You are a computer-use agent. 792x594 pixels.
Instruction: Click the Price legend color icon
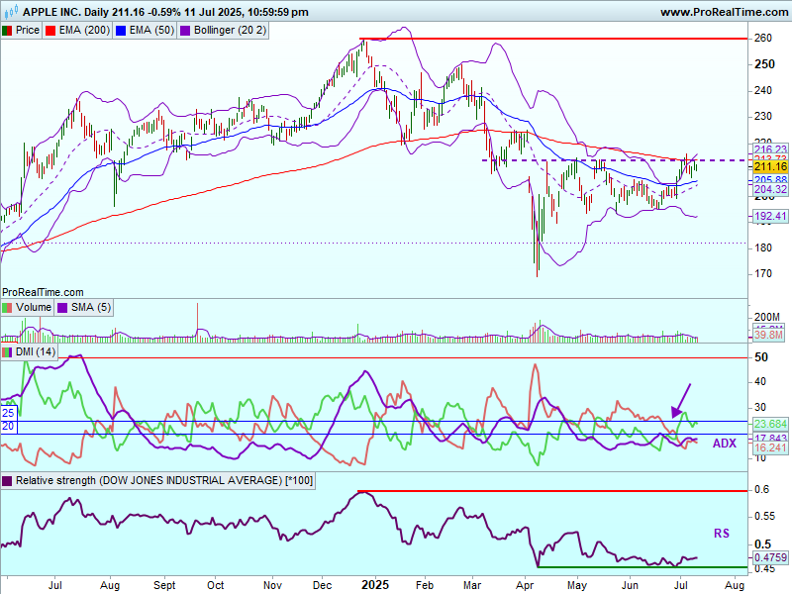[x=8, y=31]
